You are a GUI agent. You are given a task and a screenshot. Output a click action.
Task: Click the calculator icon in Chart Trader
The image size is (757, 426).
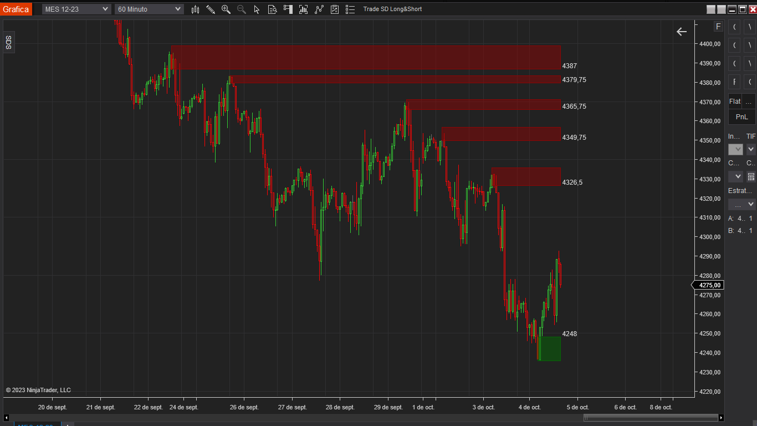pos(752,176)
